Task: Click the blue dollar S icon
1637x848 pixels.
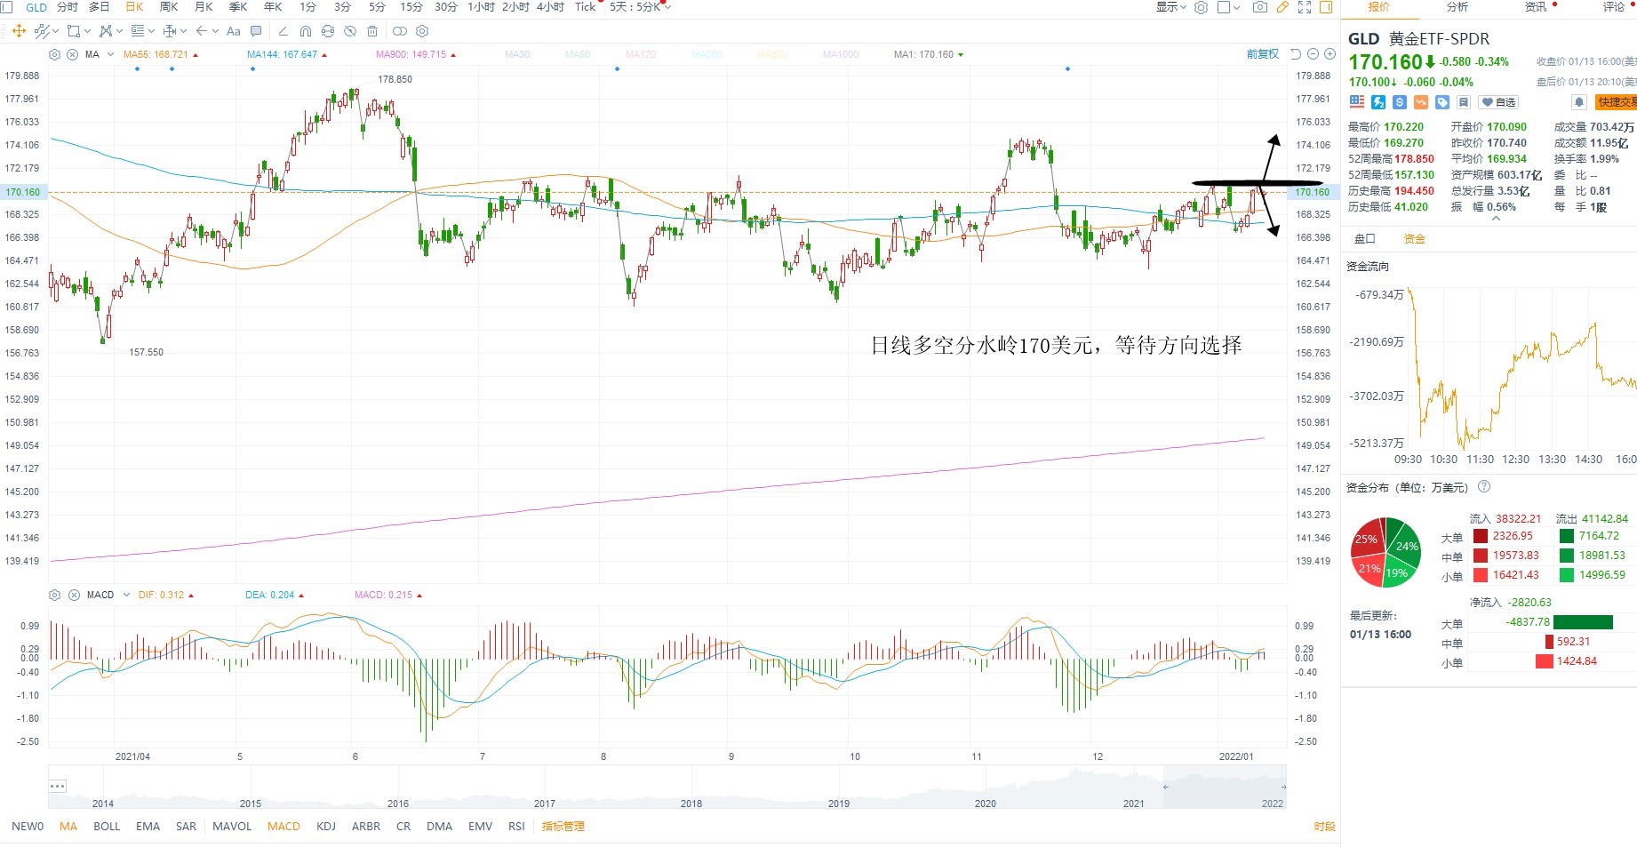Action: 1400,102
